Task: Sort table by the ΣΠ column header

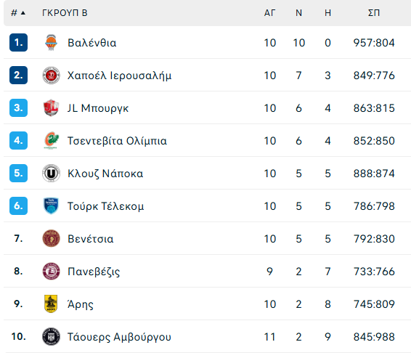Action: (x=374, y=13)
